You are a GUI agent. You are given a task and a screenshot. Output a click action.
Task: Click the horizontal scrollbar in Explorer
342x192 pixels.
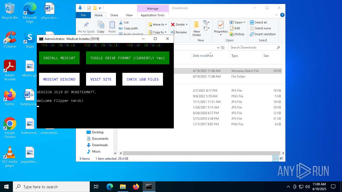click(202, 153)
